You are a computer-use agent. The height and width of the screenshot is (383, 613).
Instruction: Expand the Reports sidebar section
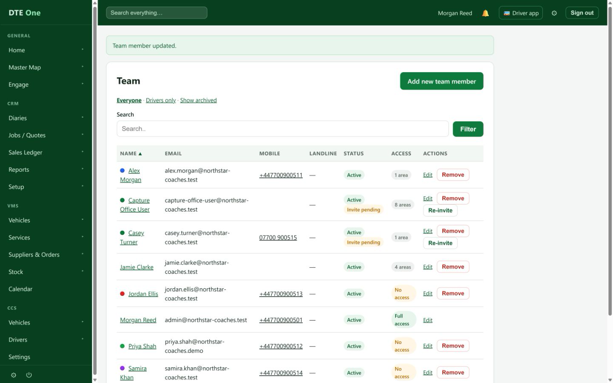click(x=46, y=170)
